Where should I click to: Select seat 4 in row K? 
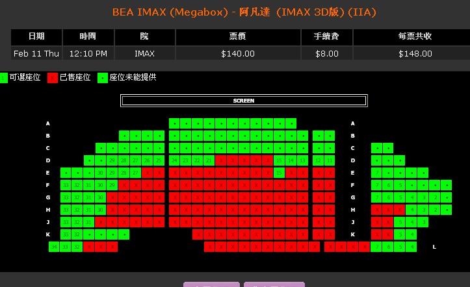coord(412,234)
